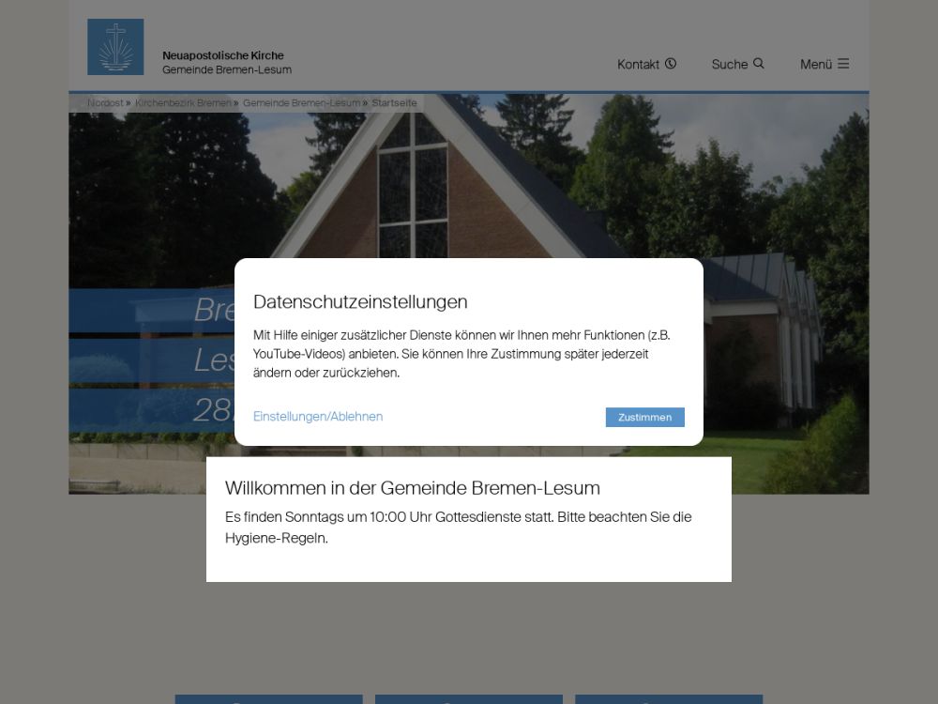Select the right blue tile at page bottom

click(x=669, y=699)
